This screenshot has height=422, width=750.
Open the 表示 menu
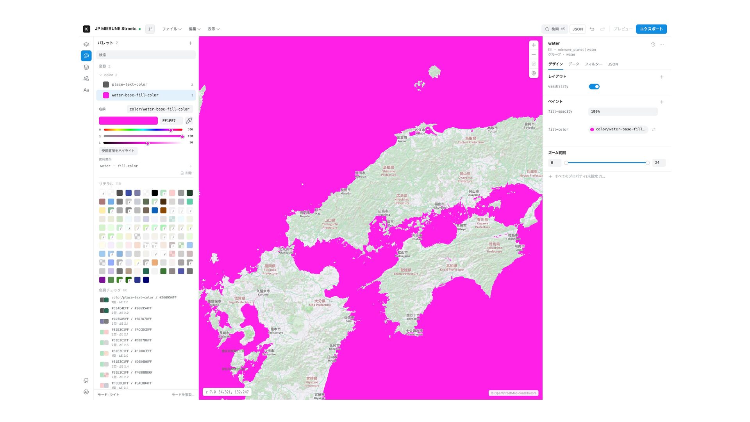click(214, 29)
